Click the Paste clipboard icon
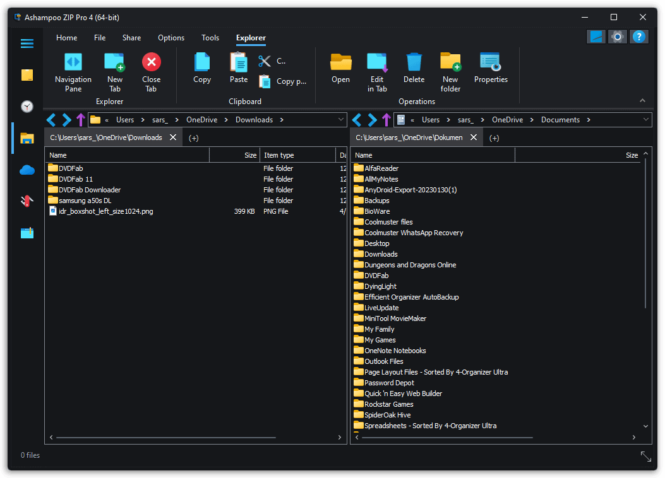This screenshot has height=478, width=665. coord(239,62)
